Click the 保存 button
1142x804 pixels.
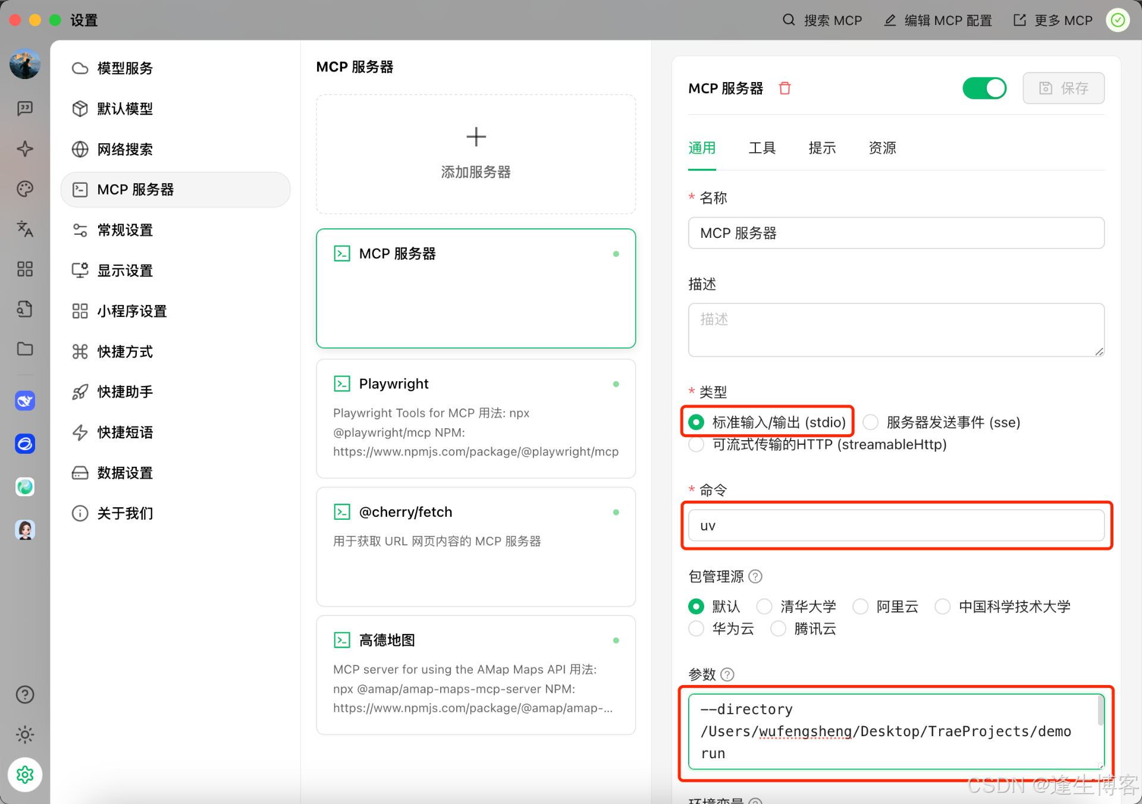pyautogui.click(x=1063, y=89)
